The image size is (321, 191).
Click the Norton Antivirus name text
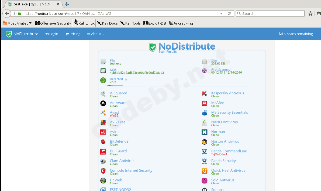point(225,141)
